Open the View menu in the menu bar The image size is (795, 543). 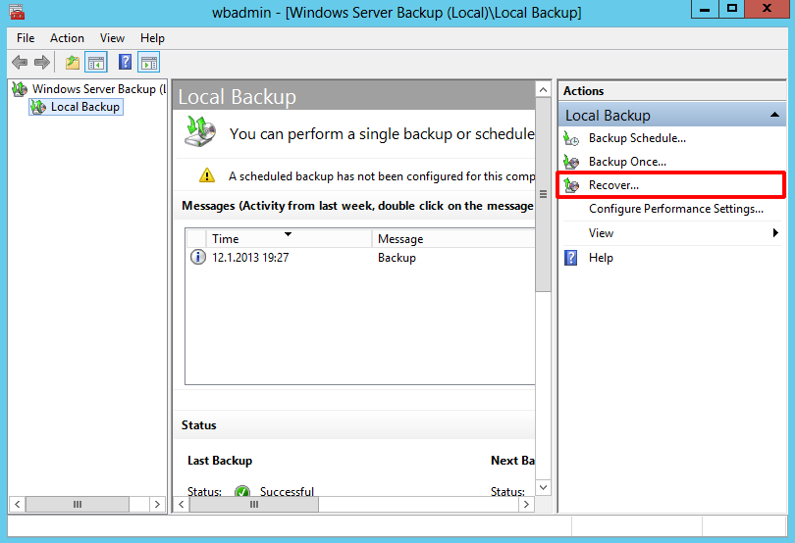pos(112,38)
